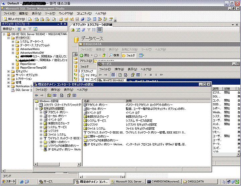The height and width of the screenshot is (186, 241).
Task: Switch to D:\SQLDATA taskbar button
Action: coord(200,182)
